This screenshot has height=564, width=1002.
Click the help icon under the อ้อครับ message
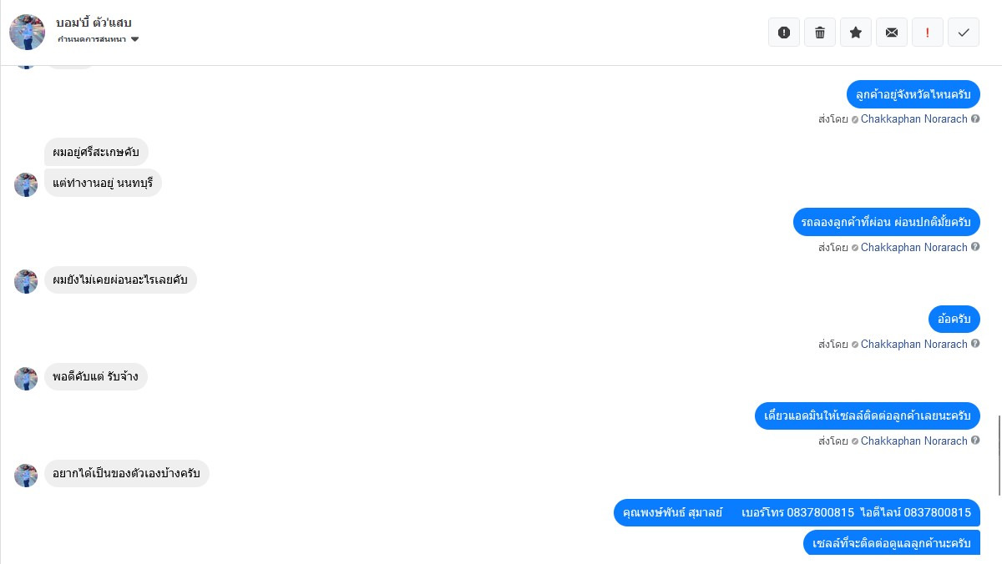pos(975,344)
